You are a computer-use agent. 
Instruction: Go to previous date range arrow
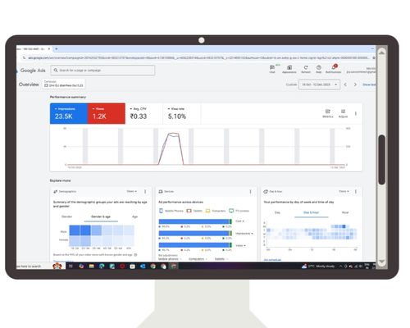click(345, 84)
